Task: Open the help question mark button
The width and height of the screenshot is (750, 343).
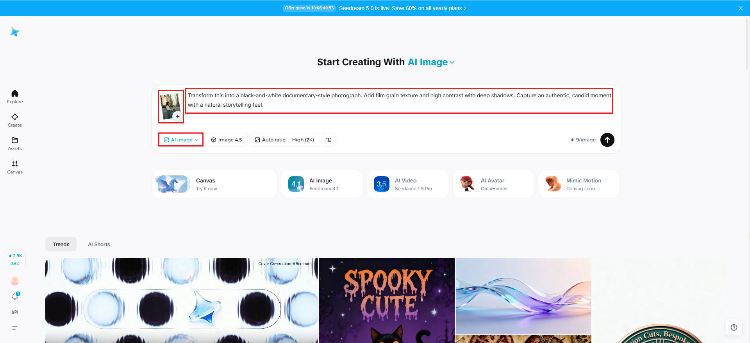Action: click(734, 327)
